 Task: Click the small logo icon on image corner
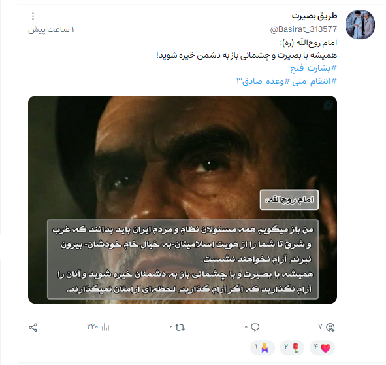pos(328,105)
